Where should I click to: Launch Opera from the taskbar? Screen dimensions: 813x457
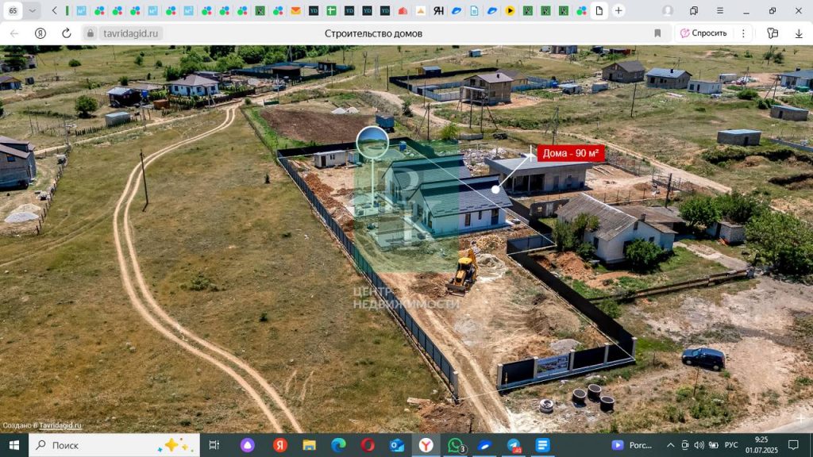[368, 445]
